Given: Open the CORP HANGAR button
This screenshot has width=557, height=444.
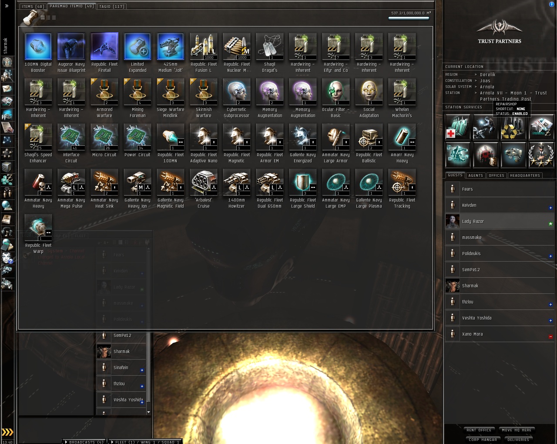Looking at the screenshot, I should (x=483, y=440).
